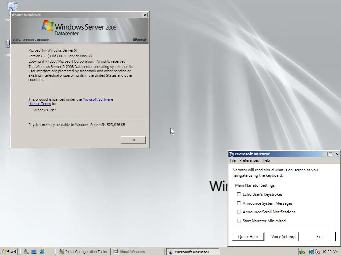
Task: Activate the Microsoft Narrator taskbar button
Action: pyautogui.click(x=193, y=252)
